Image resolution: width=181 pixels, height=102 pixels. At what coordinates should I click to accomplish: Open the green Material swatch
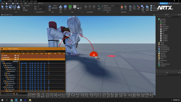point(70,7)
